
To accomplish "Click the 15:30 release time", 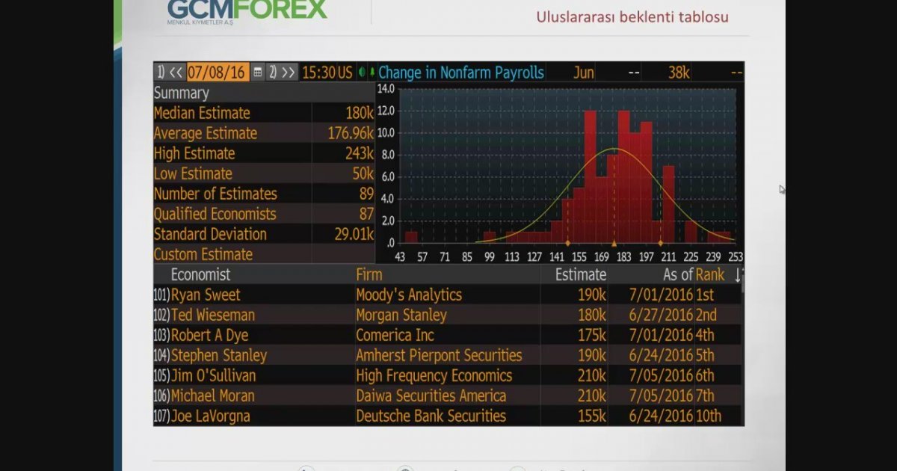I will point(318,73).
